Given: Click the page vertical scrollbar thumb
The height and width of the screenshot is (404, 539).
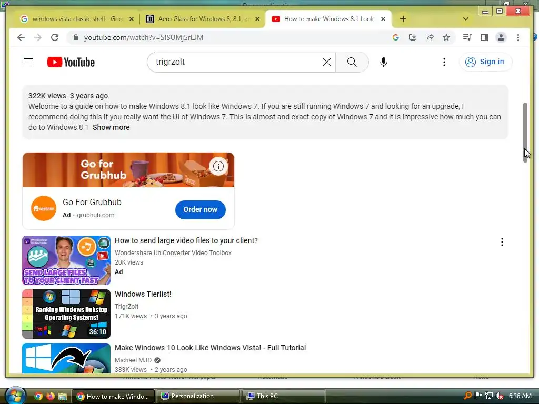Looking at the screenshot, I should [525, 132].
